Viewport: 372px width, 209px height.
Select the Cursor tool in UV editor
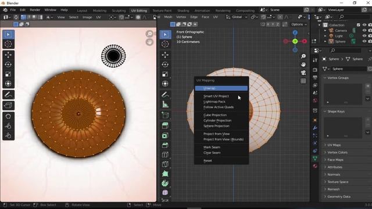(x=8, y=44)
